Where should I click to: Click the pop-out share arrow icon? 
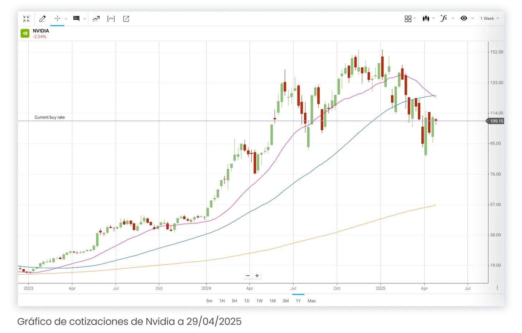click(x=126, y=19)
